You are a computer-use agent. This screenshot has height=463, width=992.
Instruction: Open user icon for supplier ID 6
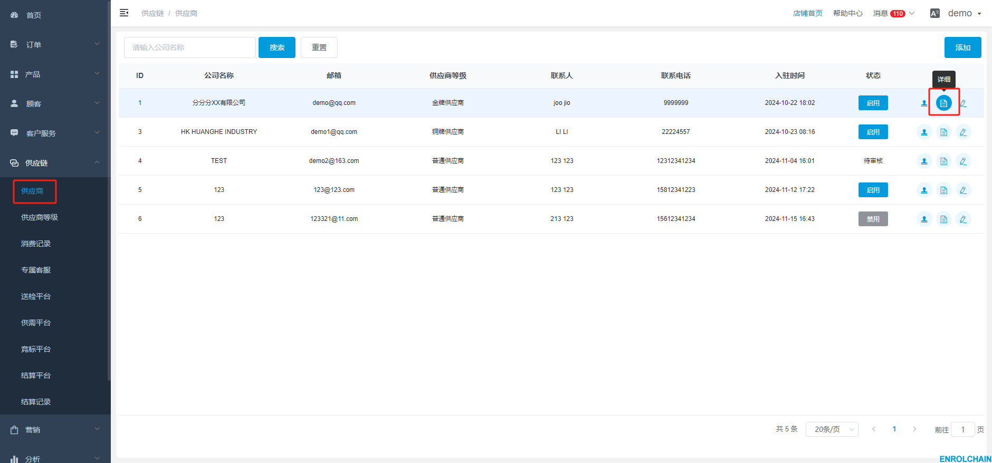pyautogui.click(x=924, y=219)
